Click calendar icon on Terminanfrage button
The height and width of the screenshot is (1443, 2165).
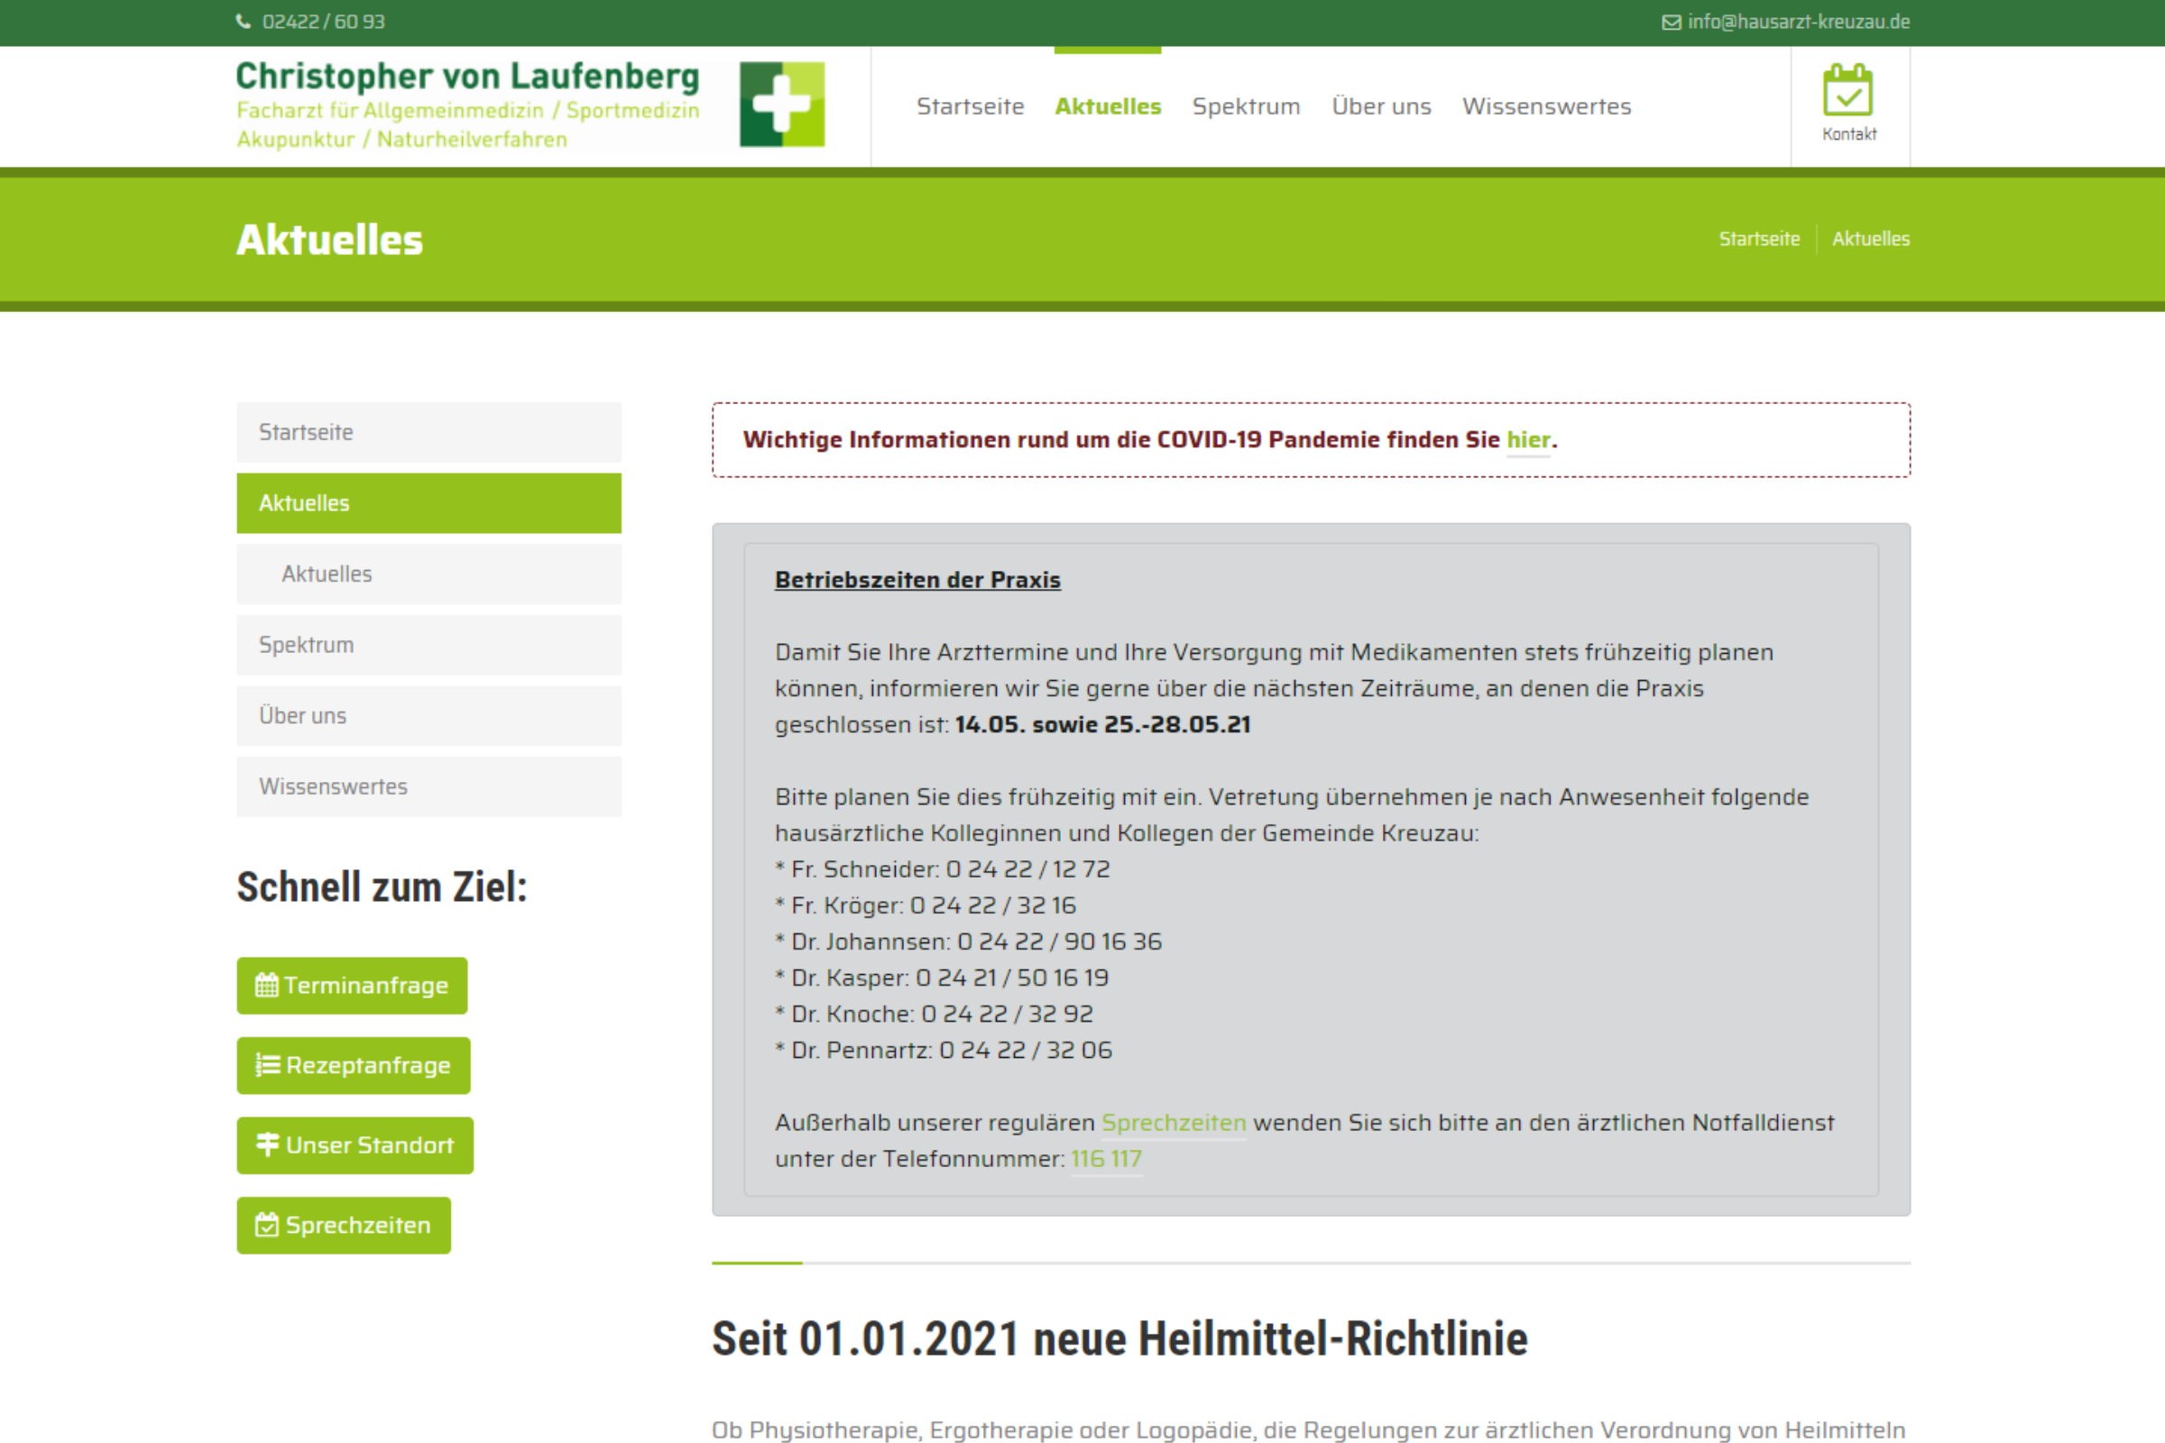click(x=266, y=986)
